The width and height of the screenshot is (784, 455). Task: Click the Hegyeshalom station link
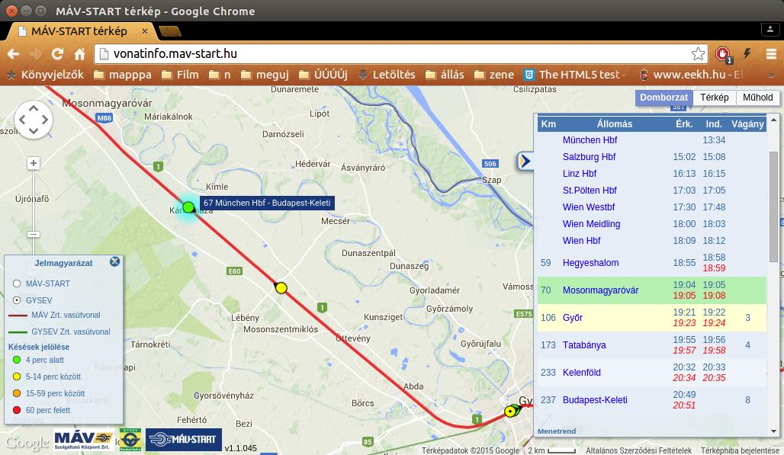[x=590, y=263]
